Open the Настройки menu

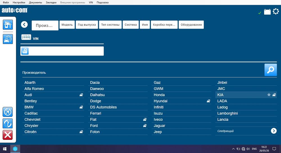point(19,3)
